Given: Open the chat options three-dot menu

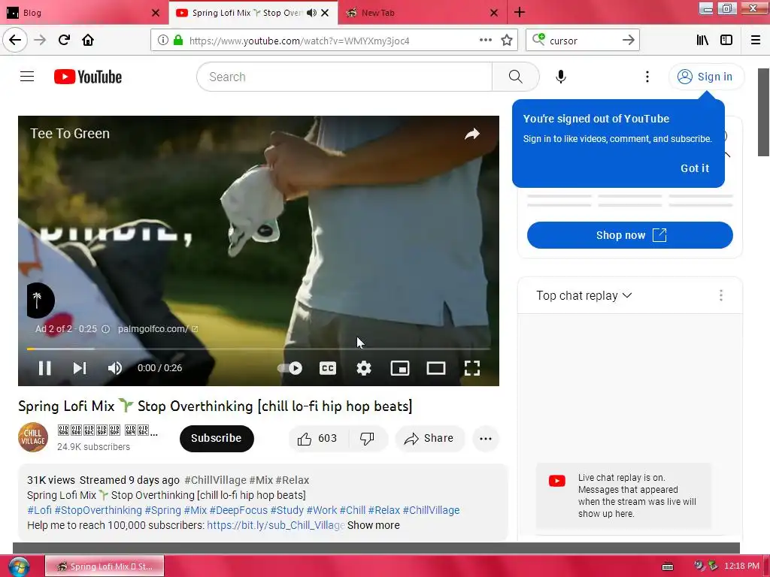Looking at the screenshot, I should [x=721, y=295].
